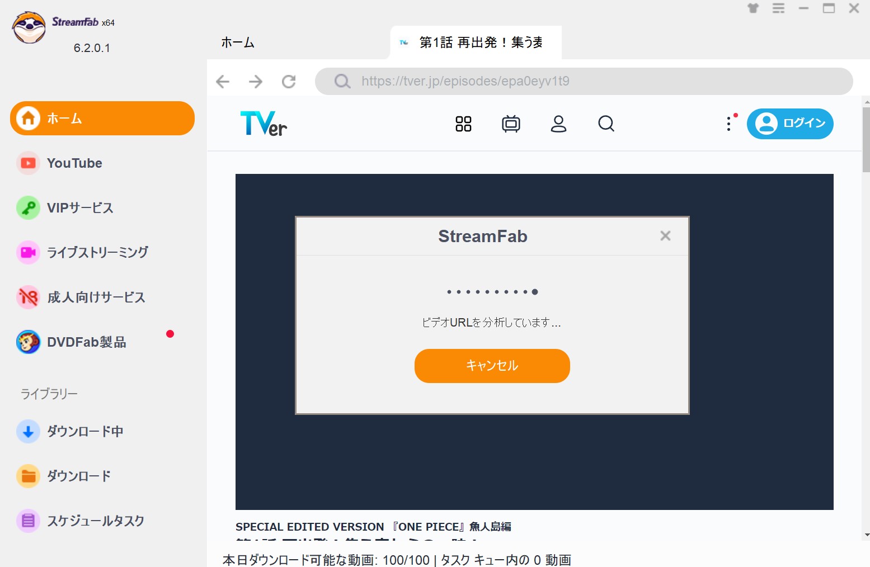Click the red notification dot by DVDFab製品
Viewport: 870px width, 567px height.
[170, 334]
